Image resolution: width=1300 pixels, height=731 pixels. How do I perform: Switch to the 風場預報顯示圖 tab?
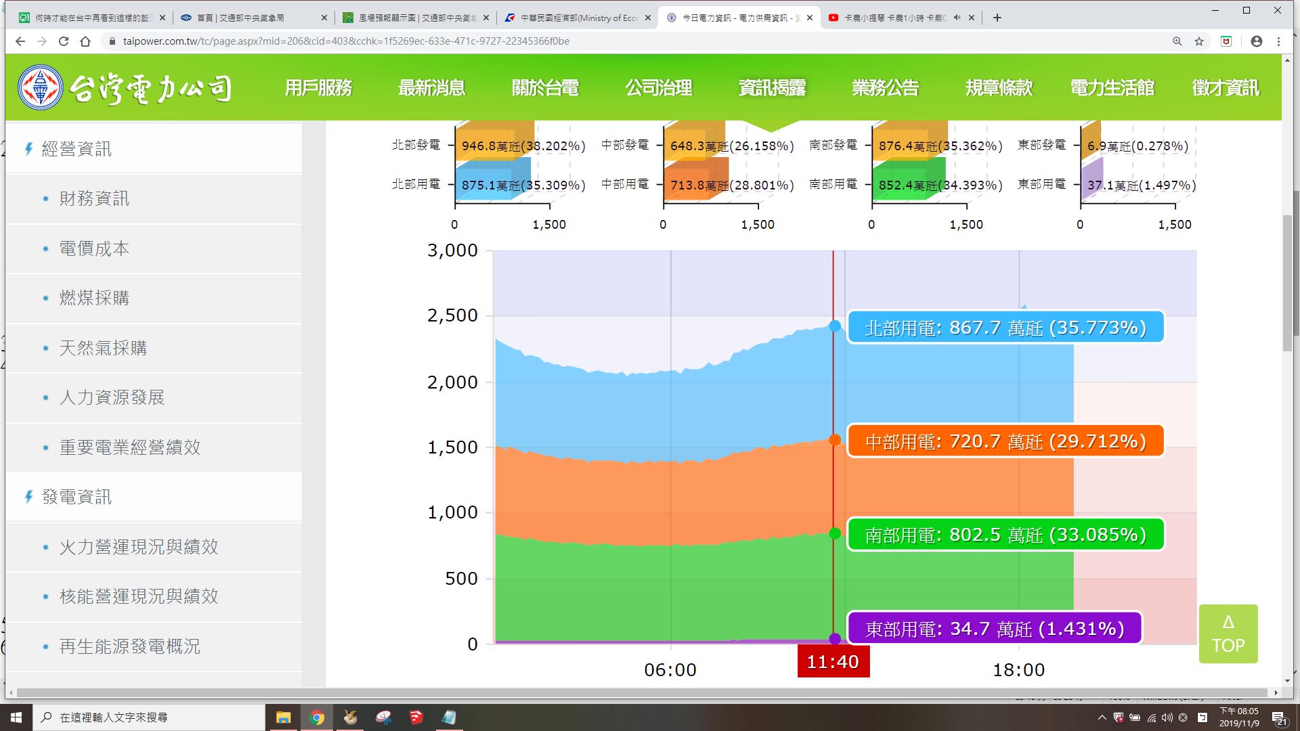pos(415,18)
